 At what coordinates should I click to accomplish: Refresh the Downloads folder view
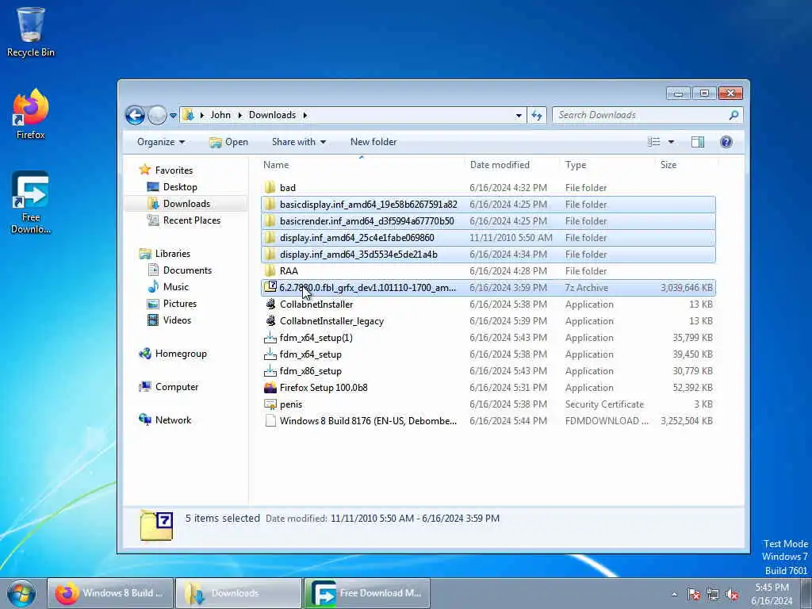tap(537, 116)
